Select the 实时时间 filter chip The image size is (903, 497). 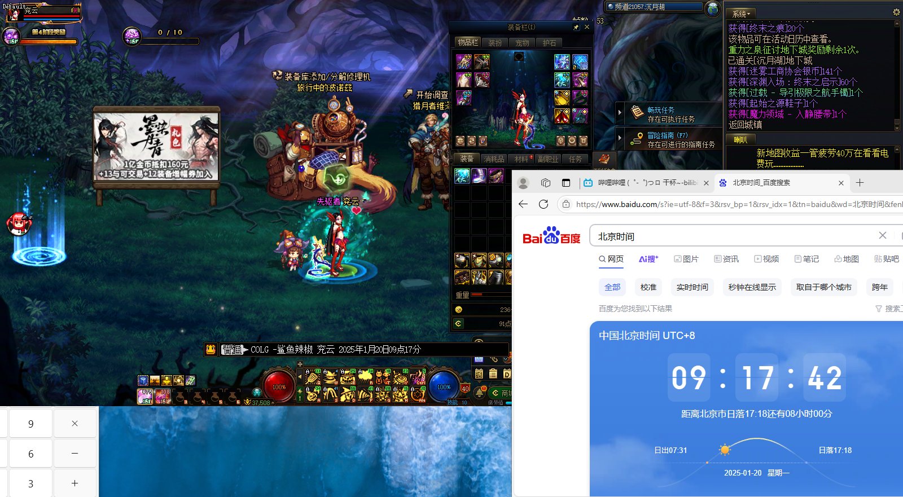tap(692, 287)
